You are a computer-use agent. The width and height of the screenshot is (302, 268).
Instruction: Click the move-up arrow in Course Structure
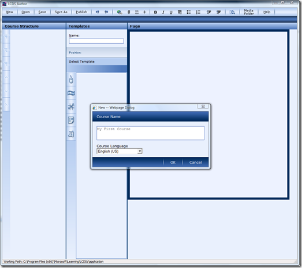(6, 77)
